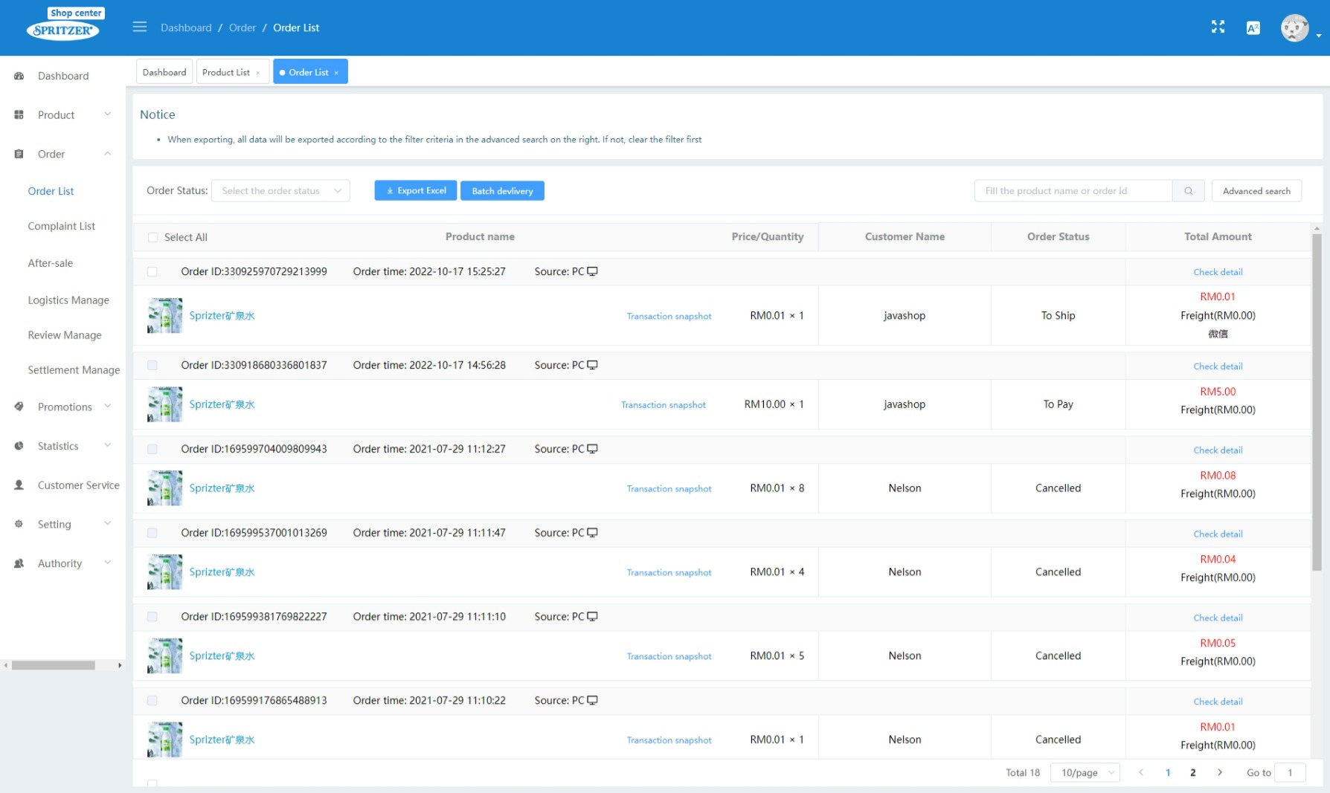
Task: Open Advanced search
Action: (x=1256, y=191)
